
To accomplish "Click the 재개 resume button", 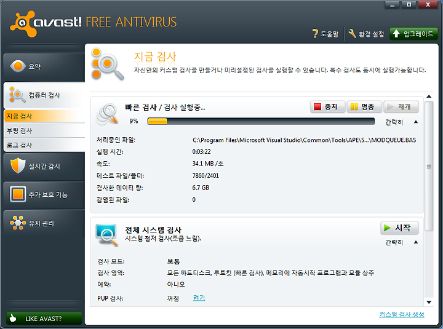I will pyautogui.click(x=401, y=107).
